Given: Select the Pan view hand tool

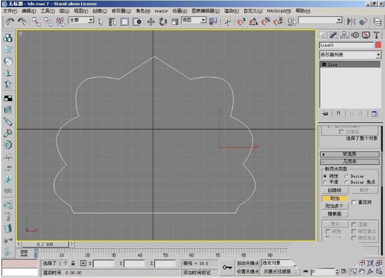Looking at the screenshot, I should click(361, 271).
